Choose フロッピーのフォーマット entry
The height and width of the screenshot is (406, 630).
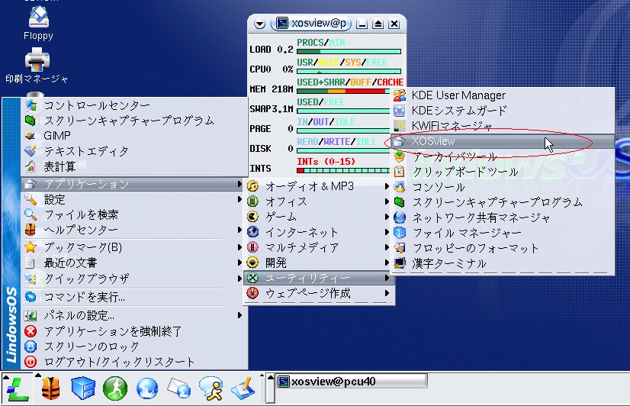click(x=503, y=248)
